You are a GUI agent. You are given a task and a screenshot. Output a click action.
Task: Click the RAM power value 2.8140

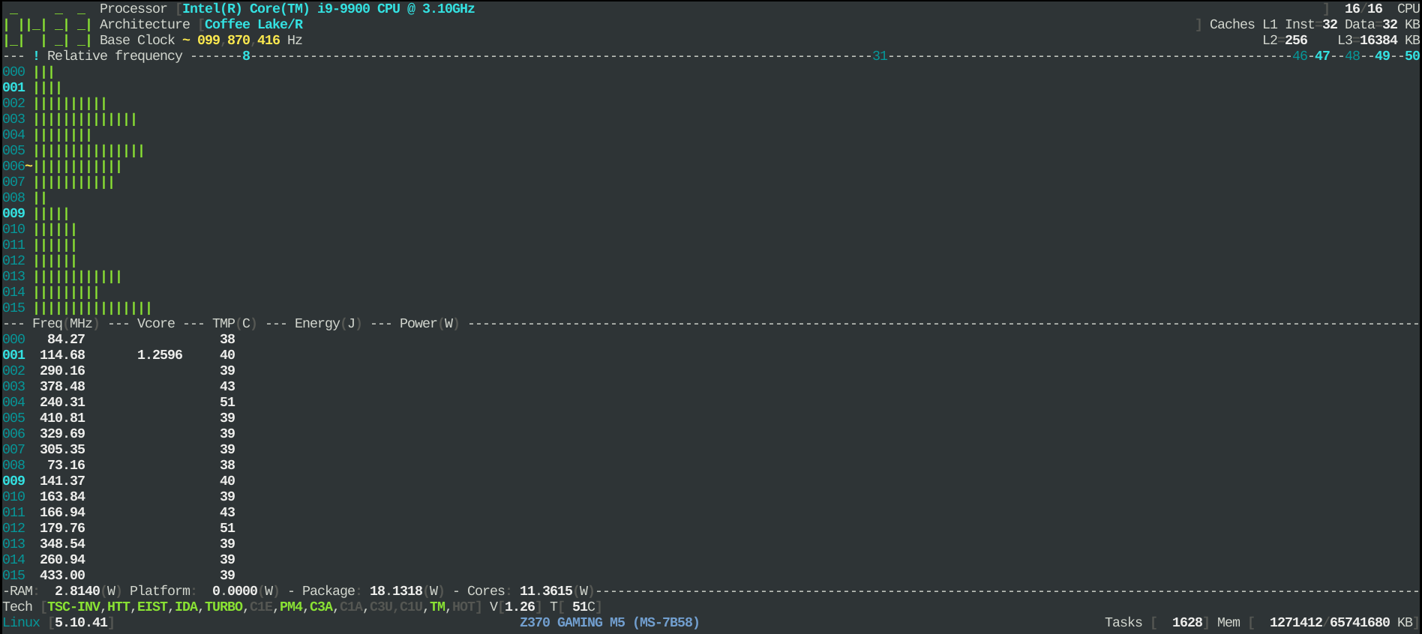click(77, 591)
